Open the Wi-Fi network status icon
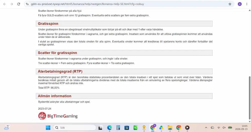The image size is (251, 132). coord(219,128)
